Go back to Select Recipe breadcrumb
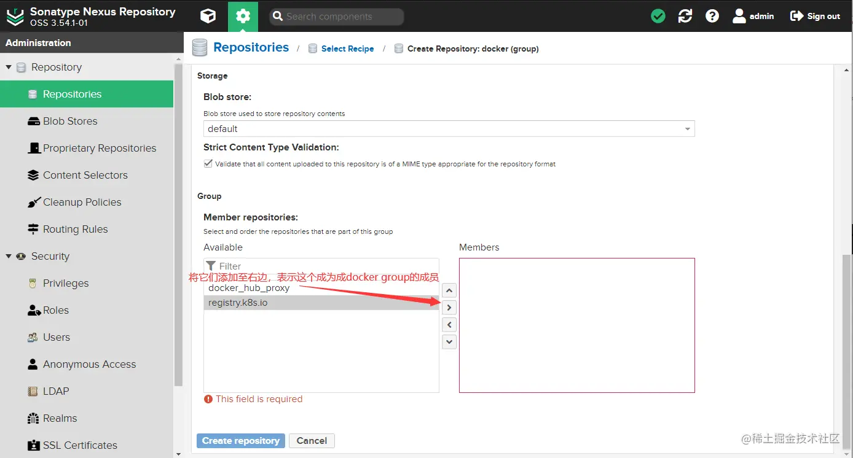Image resolution: width=853 pixels, height=458 pixels. (x=347, y=49)
